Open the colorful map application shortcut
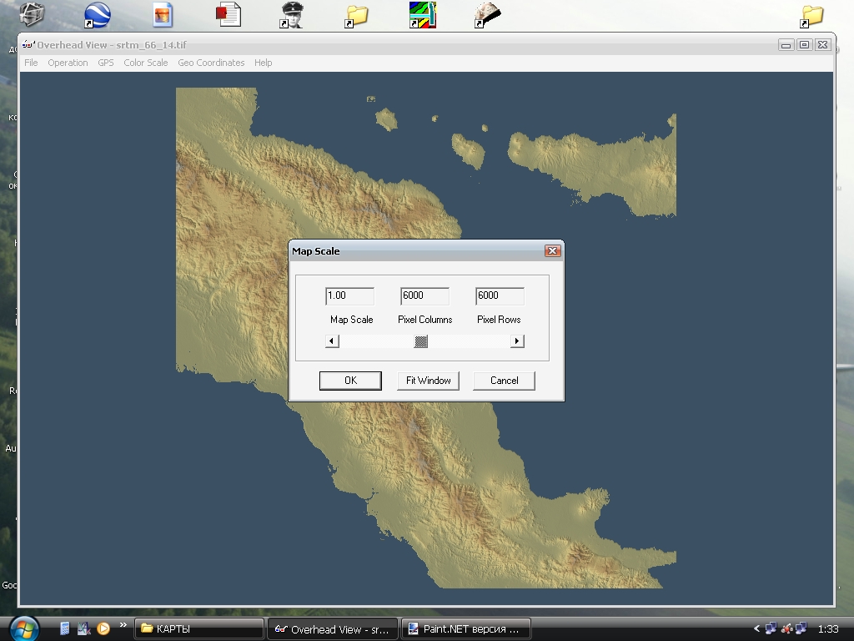Screen dimensions: 854x641 tap(422, 15)
